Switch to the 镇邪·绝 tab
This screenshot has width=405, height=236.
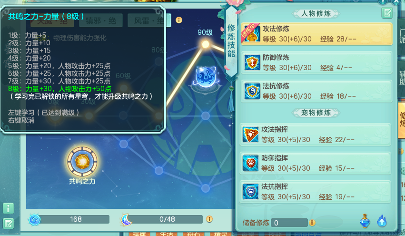(101, 21)
